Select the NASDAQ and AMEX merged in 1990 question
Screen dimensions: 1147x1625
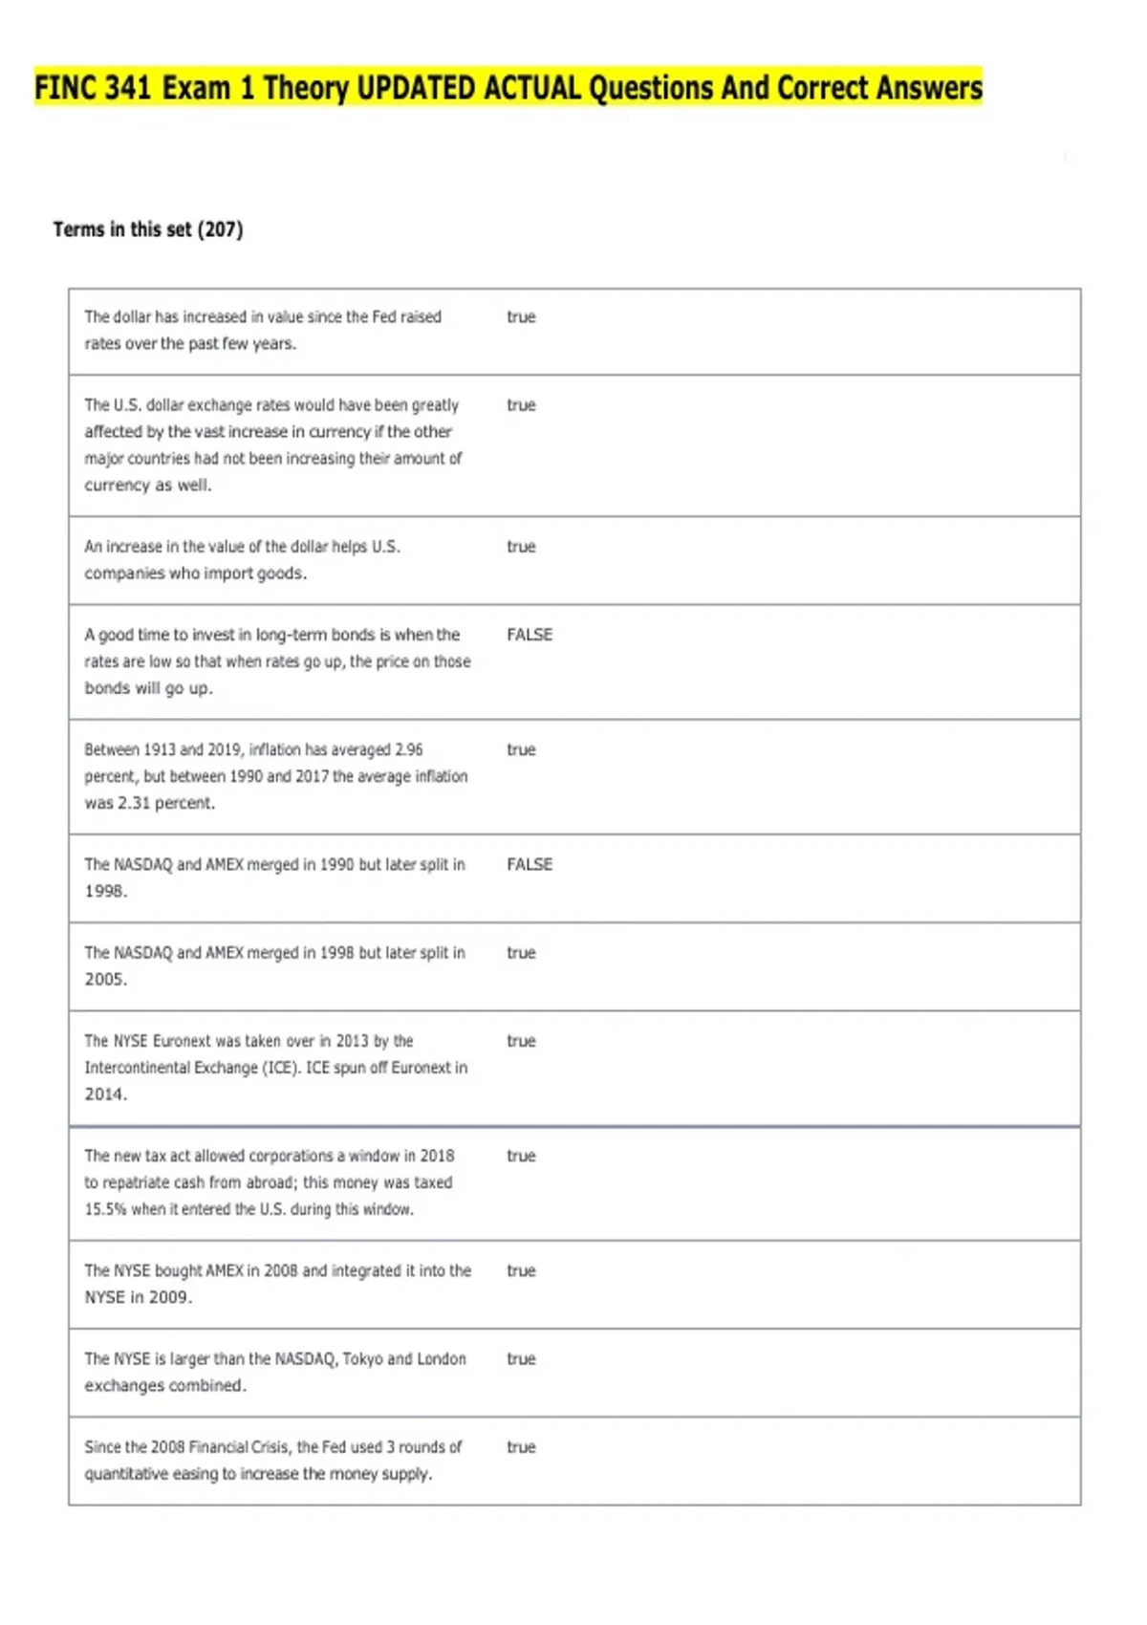pos(274,877)
